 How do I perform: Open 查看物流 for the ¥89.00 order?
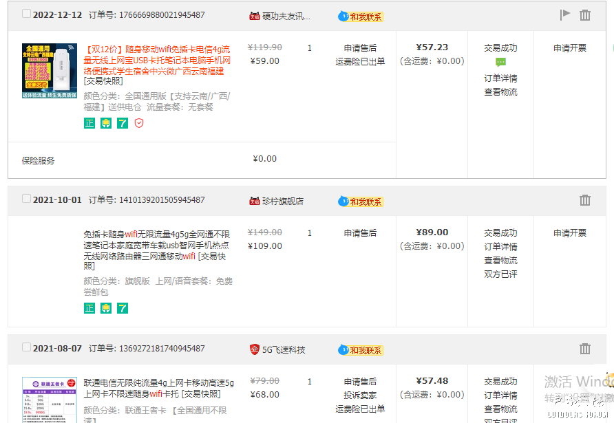[x=500, y=260]
